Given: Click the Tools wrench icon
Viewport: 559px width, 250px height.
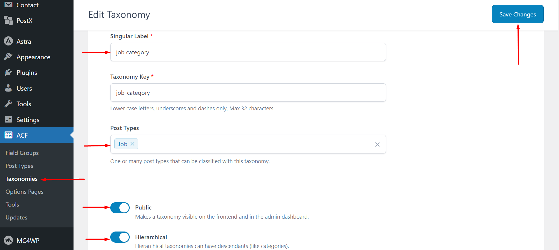Looking at the screenshot, I should (9, 104).
